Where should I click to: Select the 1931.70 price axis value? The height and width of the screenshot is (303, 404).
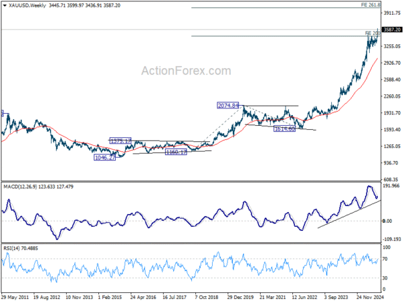(392, 113)
